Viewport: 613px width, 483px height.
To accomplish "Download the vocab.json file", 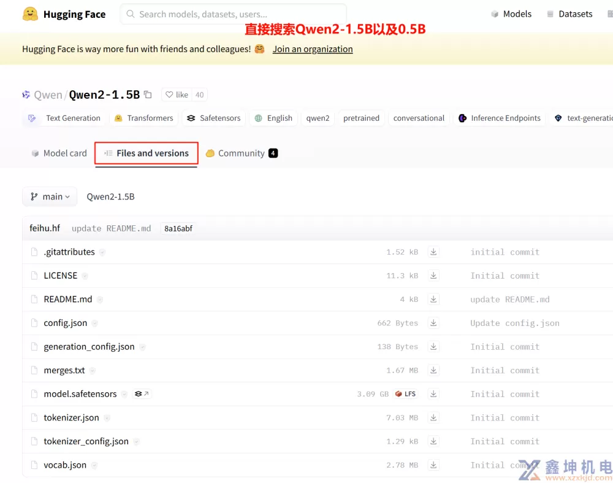I will (x=433, y=465).
